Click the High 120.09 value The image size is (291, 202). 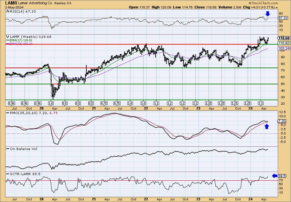(161, 7)
